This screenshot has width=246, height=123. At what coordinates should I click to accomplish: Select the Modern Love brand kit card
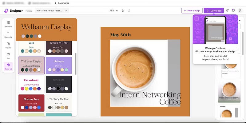(x=31, y=103)
